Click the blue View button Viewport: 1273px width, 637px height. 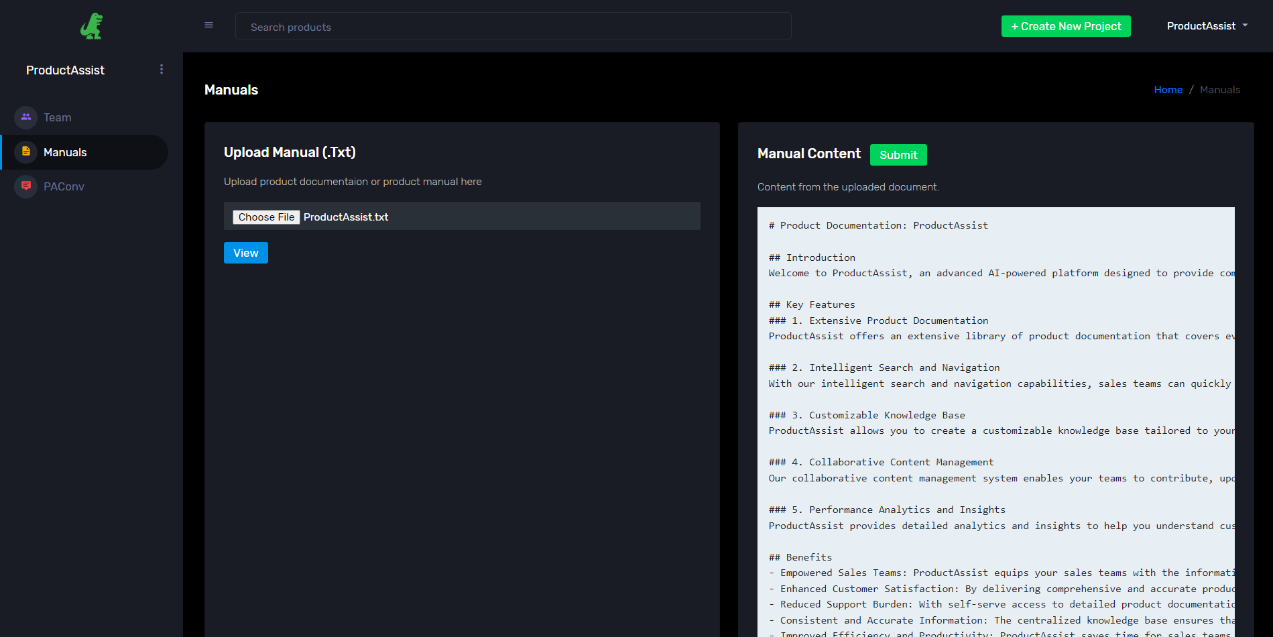[246, 253]
